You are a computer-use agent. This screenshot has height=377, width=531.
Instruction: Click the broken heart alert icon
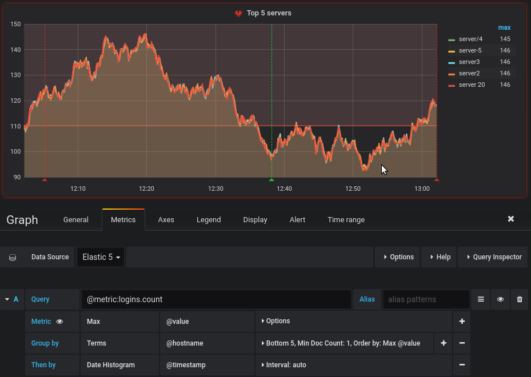coord(238,13)
